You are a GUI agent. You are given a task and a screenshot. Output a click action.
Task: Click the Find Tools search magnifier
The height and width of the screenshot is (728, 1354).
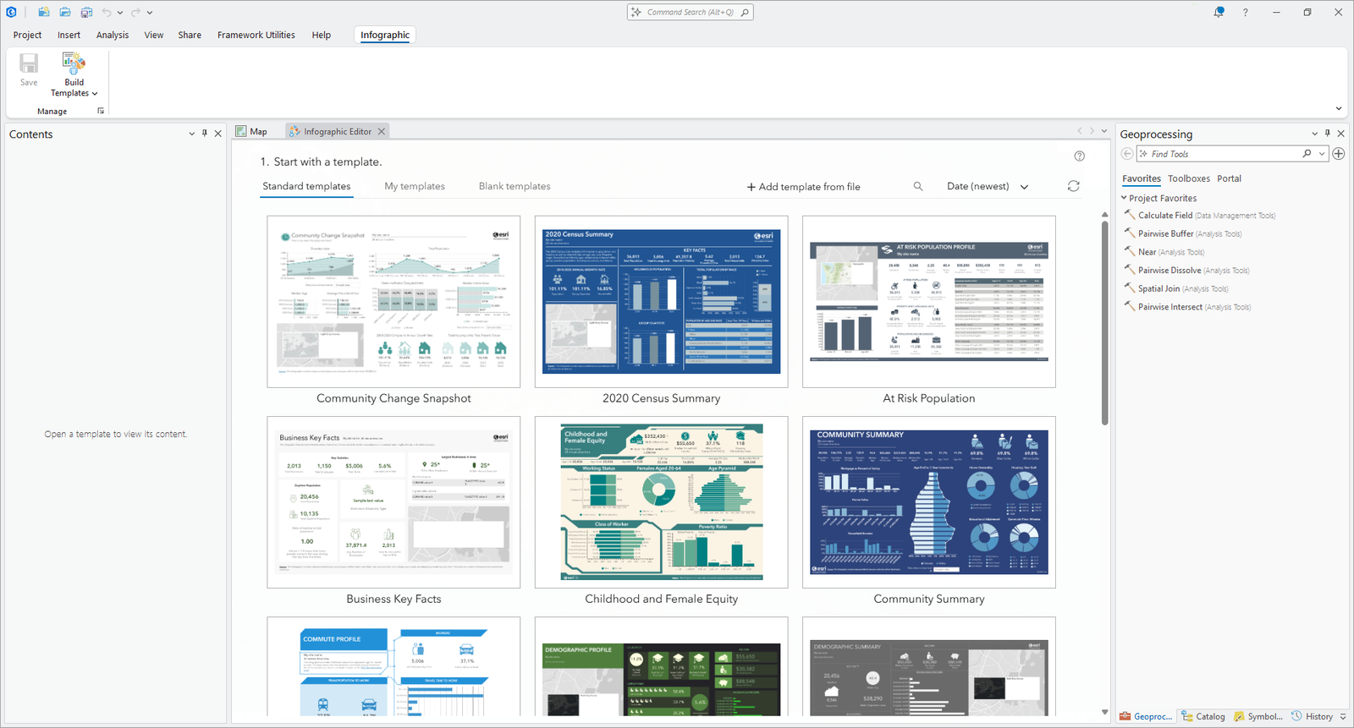pos(1307,154)
